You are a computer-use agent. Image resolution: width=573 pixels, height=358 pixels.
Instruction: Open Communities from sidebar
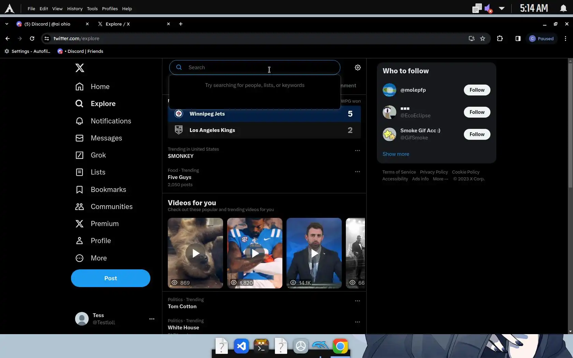click(x=104, y=207)
